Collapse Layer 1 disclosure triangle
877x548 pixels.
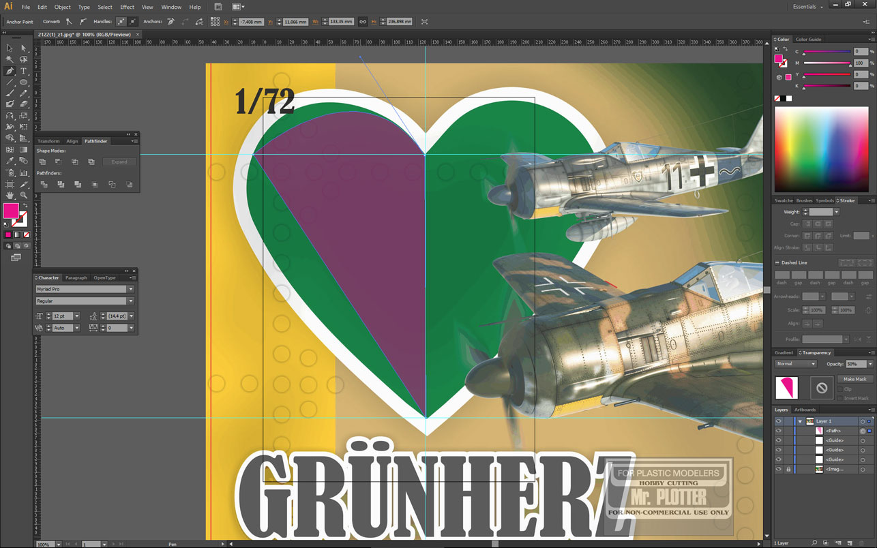[x=800, y=421]
